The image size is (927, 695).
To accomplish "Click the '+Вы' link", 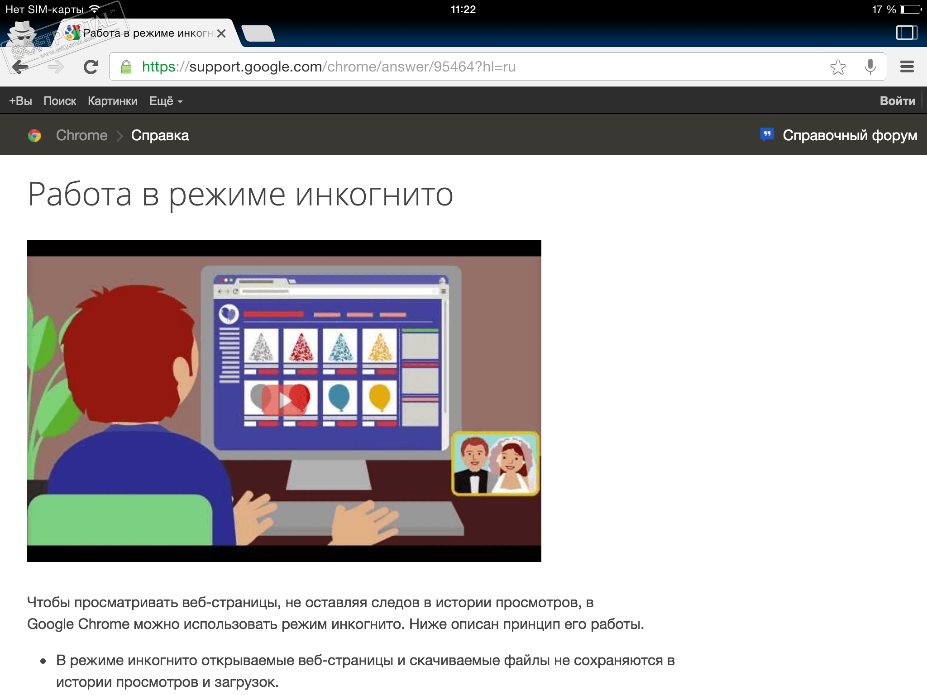I will tap(20, 101).
